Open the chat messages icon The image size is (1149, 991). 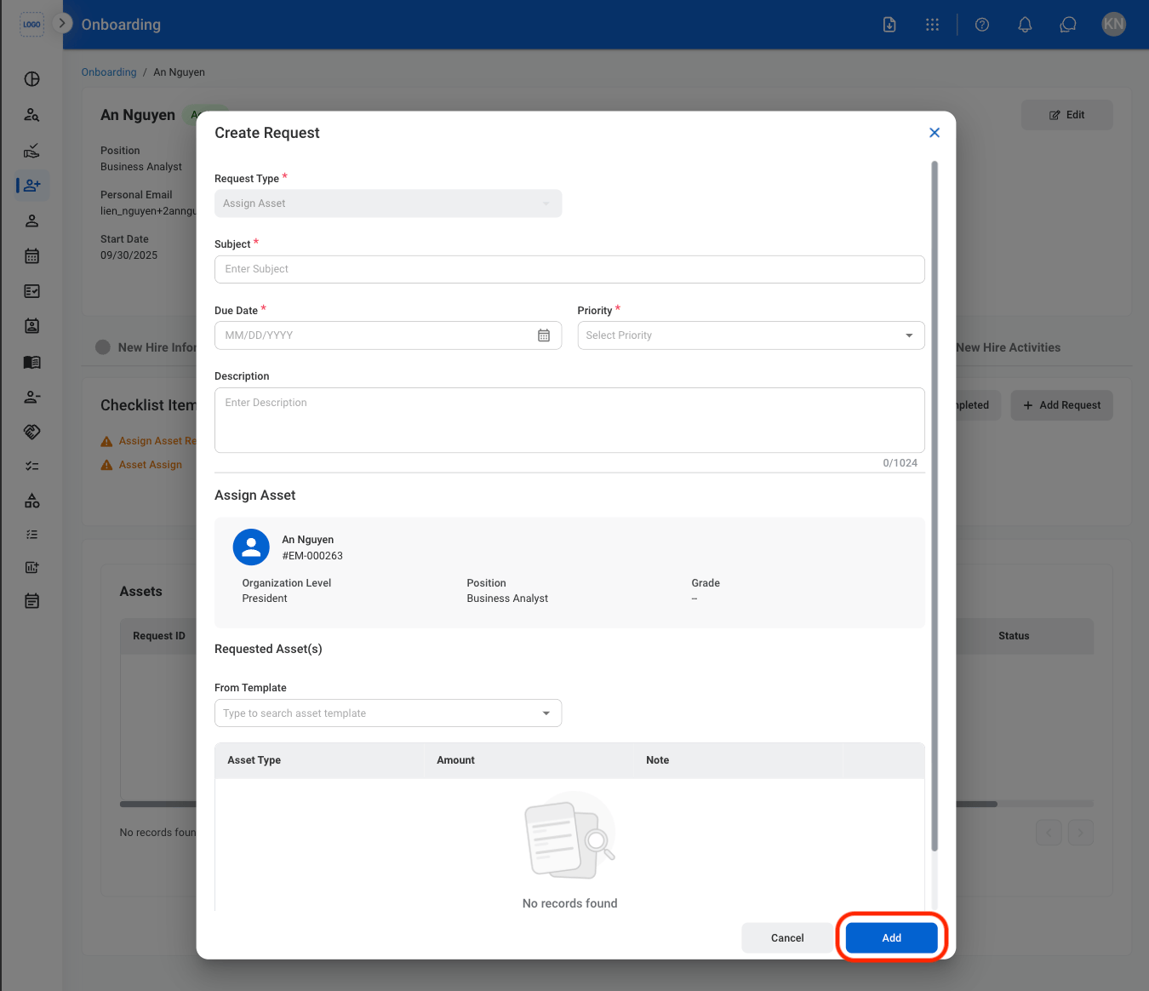point(1068,25)
